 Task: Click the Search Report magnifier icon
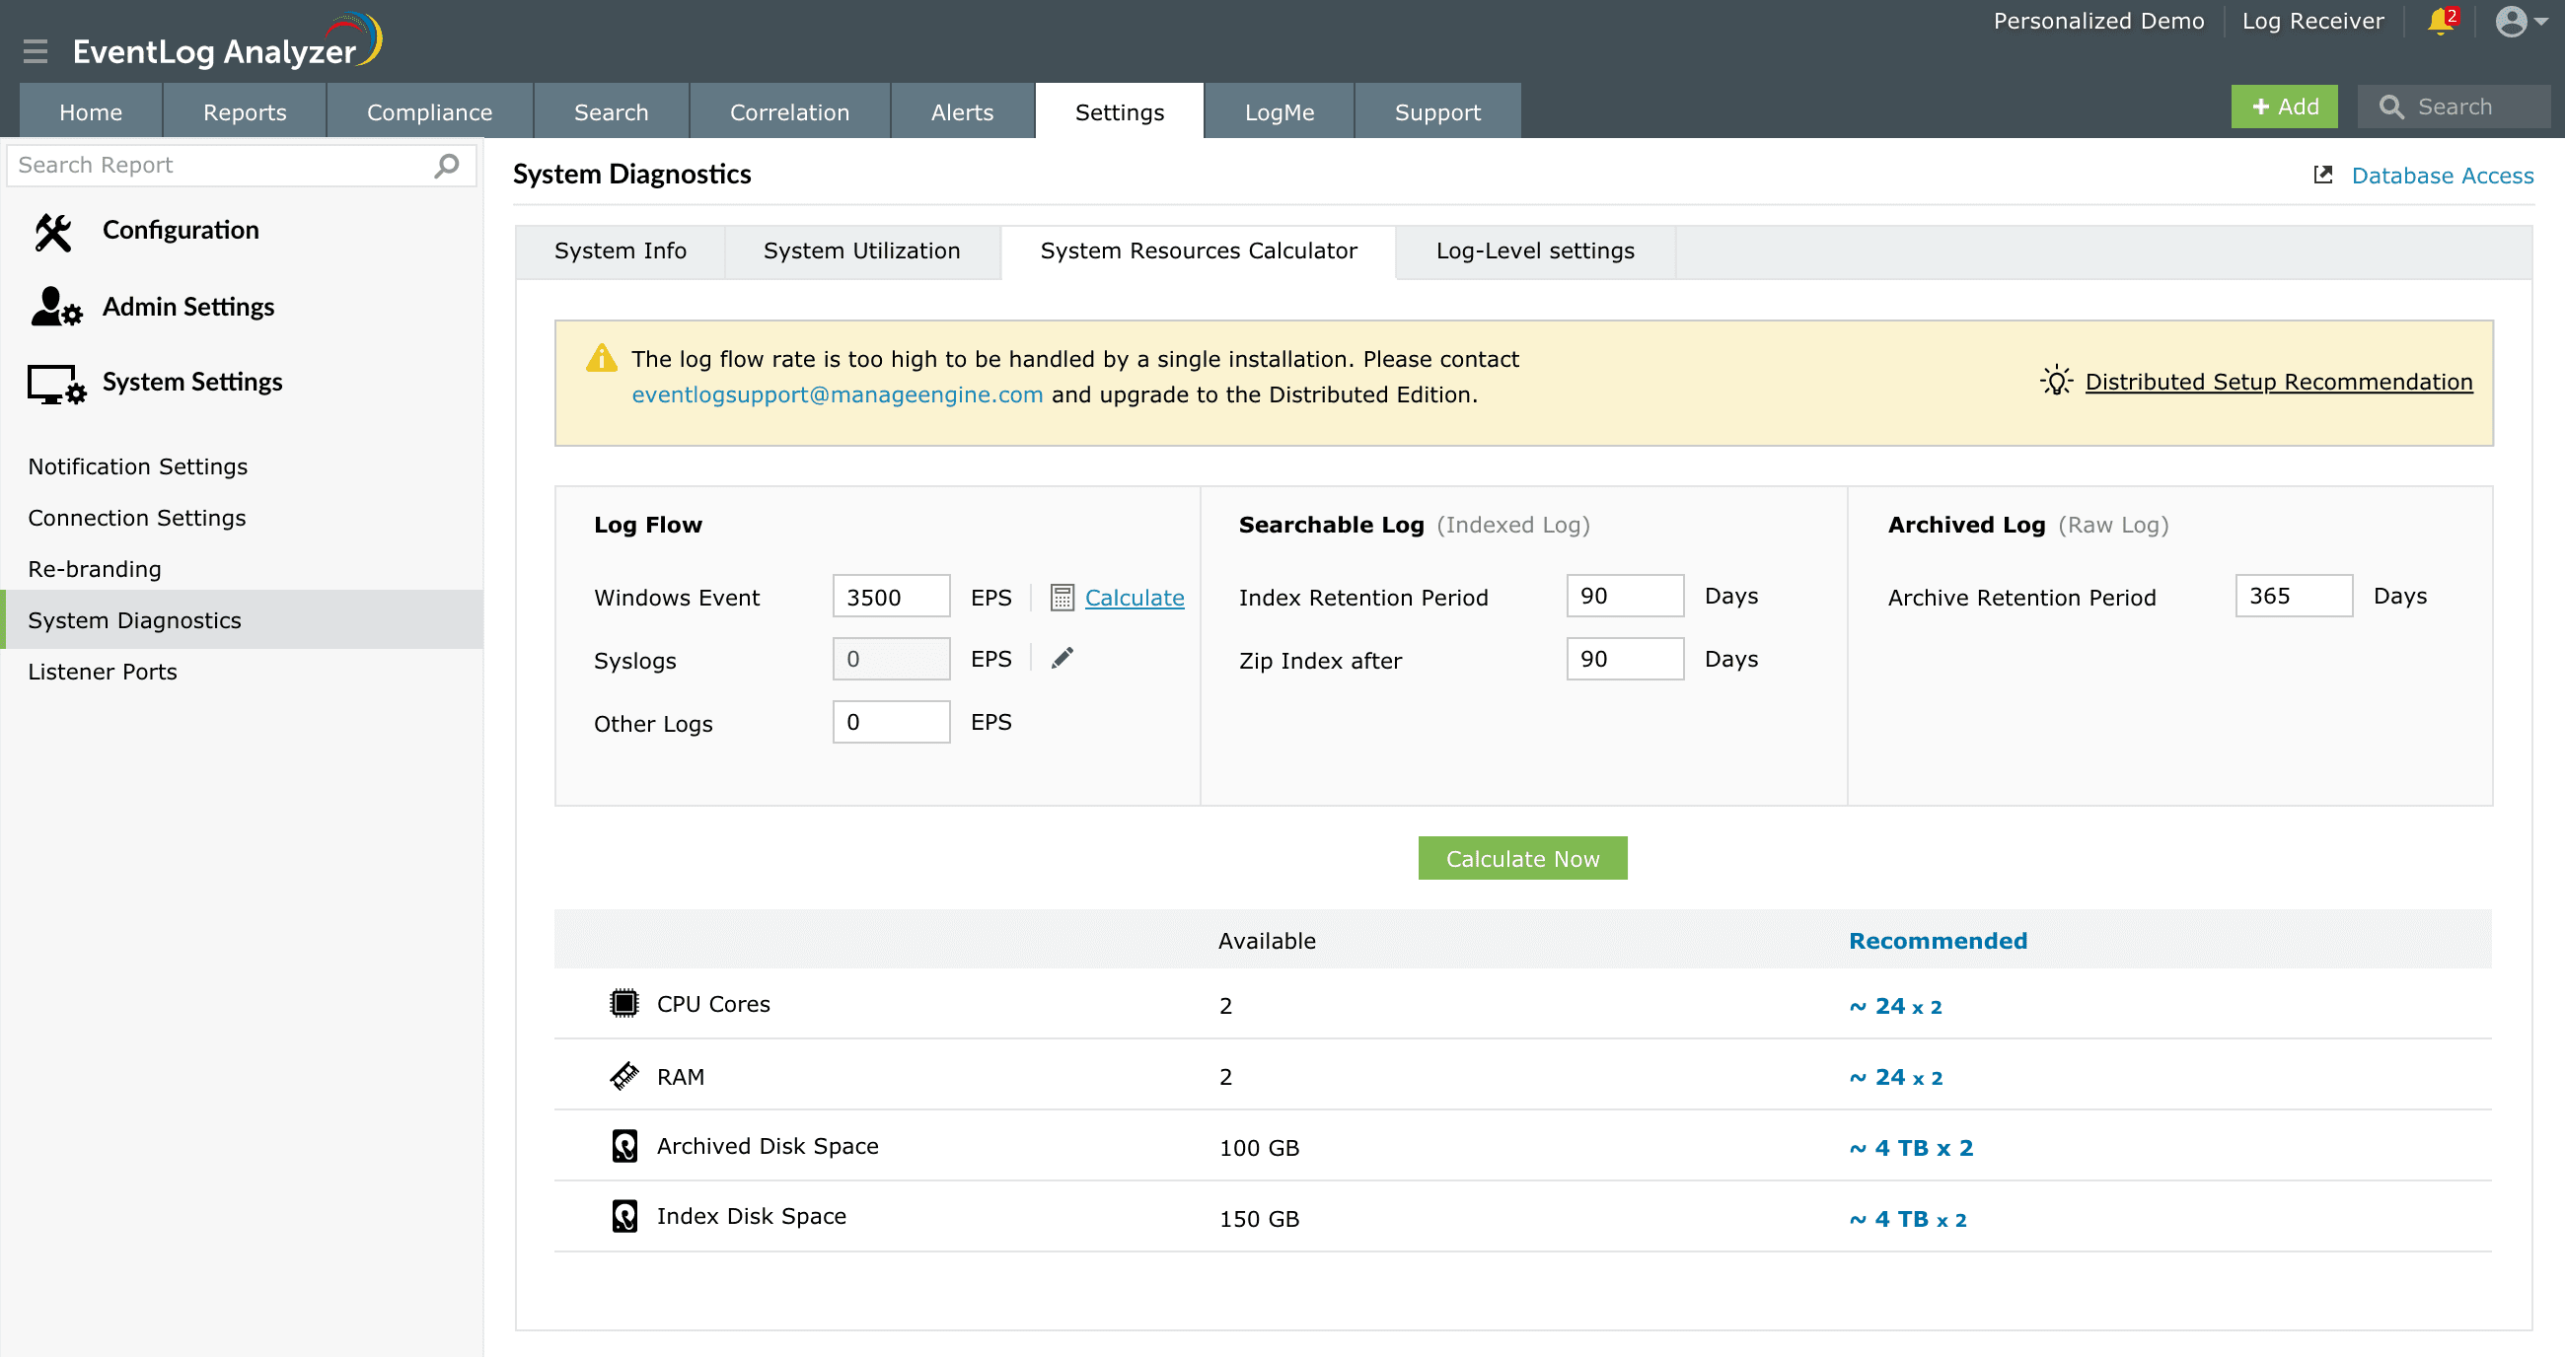click(x=447, y=165)
